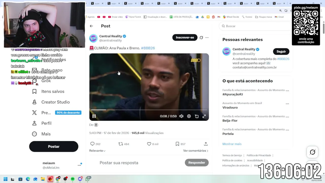The height and width of the screenshot is (183, 325).
Task: Open the #BBB26 hashtag in post text
Action: pos(148,48)
